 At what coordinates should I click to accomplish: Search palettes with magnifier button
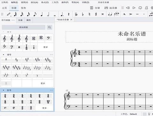49,27
